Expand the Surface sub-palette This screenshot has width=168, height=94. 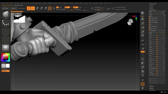tap(151, 8)
